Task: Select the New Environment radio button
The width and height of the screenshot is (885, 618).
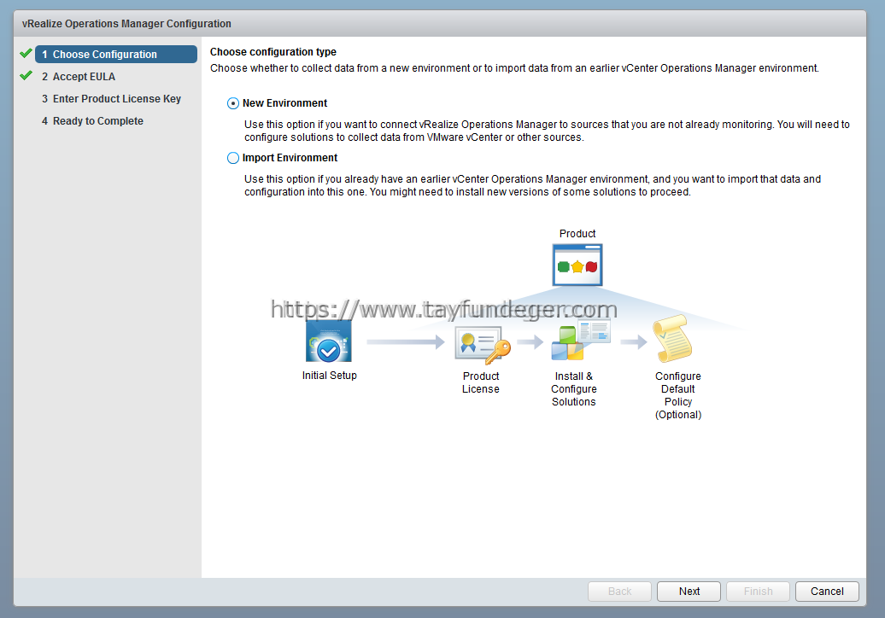Action: click(x=232, y=103)
